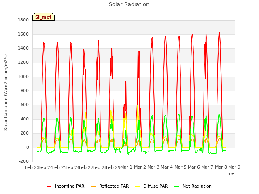Click the green Net Radiation legend swatch
This screenshot has width=259, height=194.
tap(177, 187)
